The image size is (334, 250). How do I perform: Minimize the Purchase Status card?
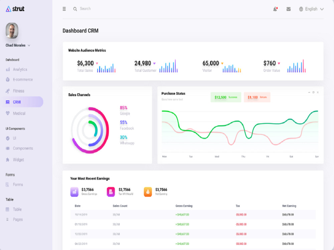pos(309,92)
